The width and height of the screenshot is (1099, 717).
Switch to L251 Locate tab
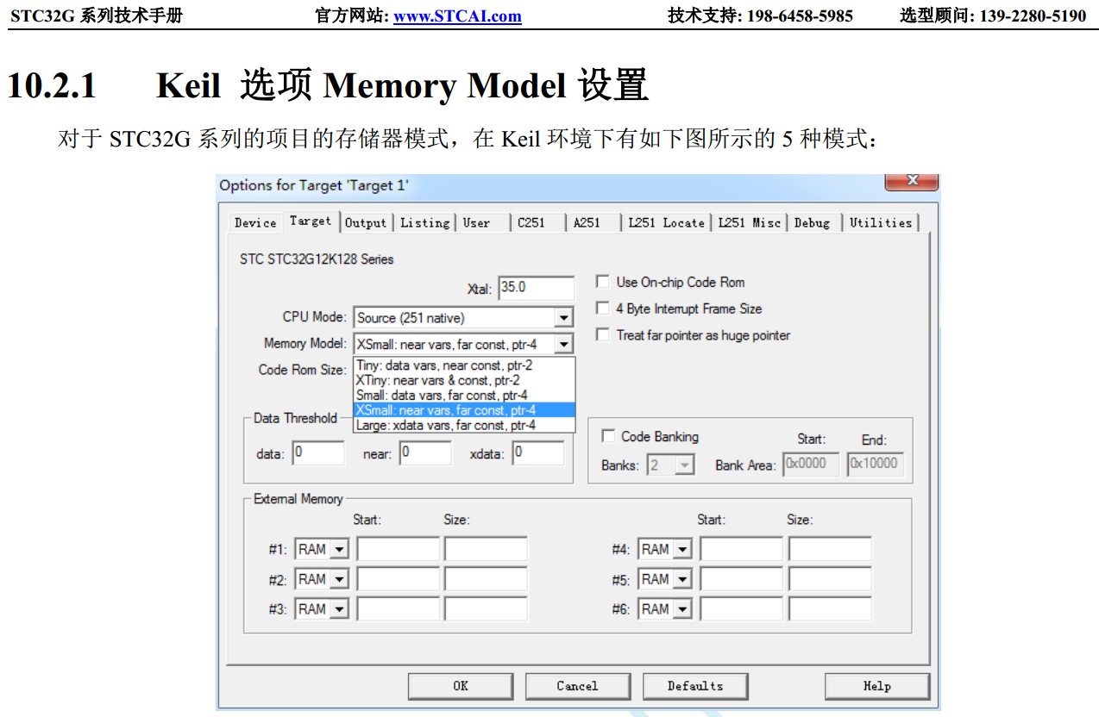tap(666, 222)
